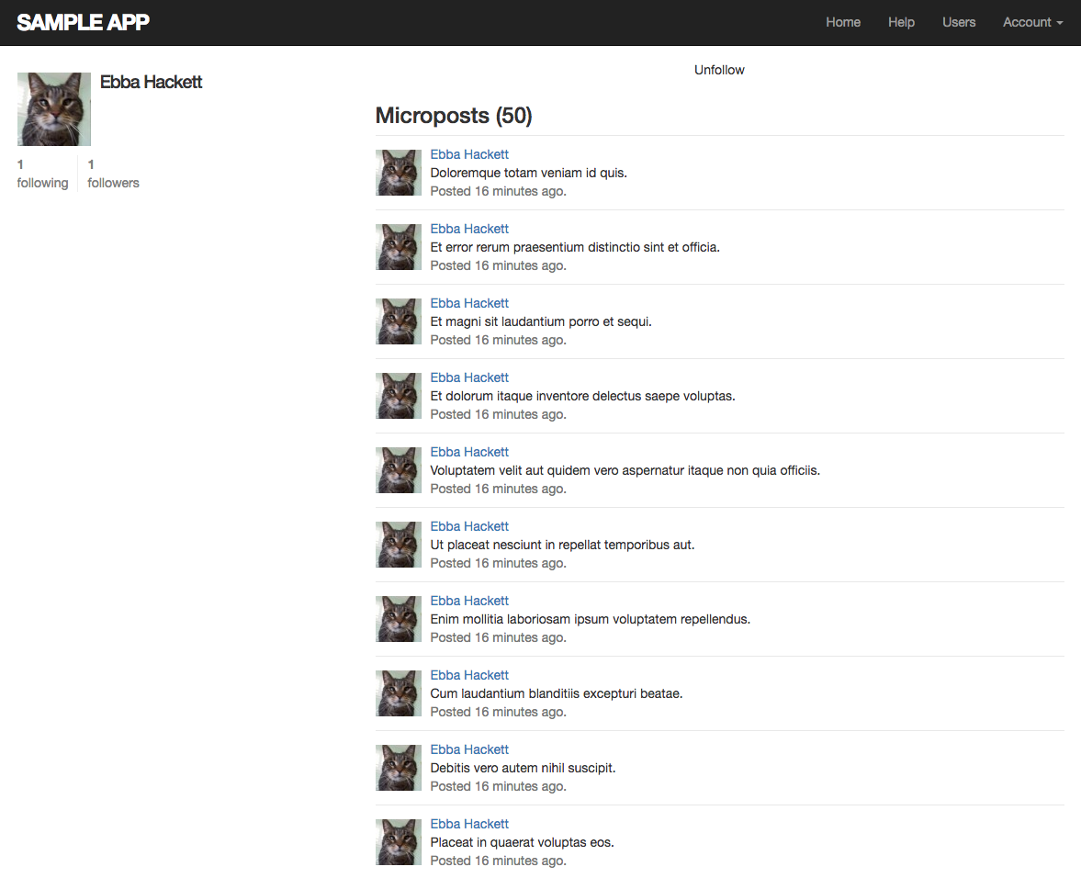Screen dimensions: 1081x878
Task: Click avatar beside 'Enim mollitia laboriosam' post
Action: coord(399,619)
